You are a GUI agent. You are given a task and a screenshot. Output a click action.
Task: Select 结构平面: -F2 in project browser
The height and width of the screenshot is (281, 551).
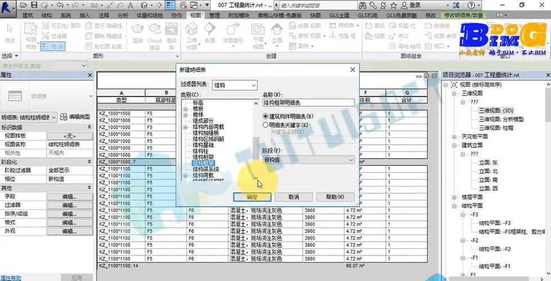[x=495, y=249]
